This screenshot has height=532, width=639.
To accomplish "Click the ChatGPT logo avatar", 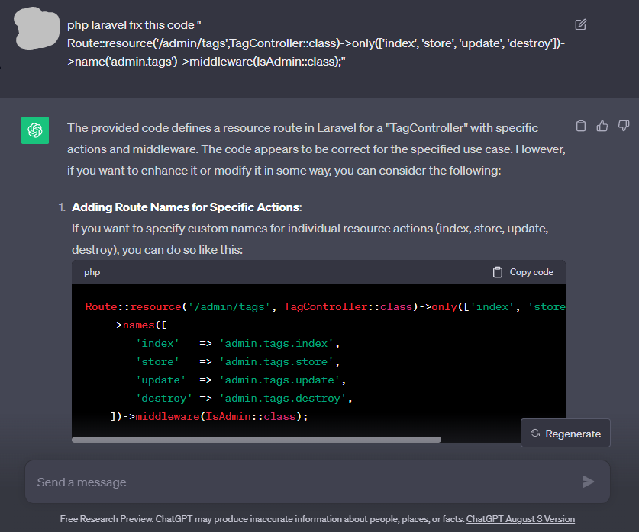I will tap(35, 130).
